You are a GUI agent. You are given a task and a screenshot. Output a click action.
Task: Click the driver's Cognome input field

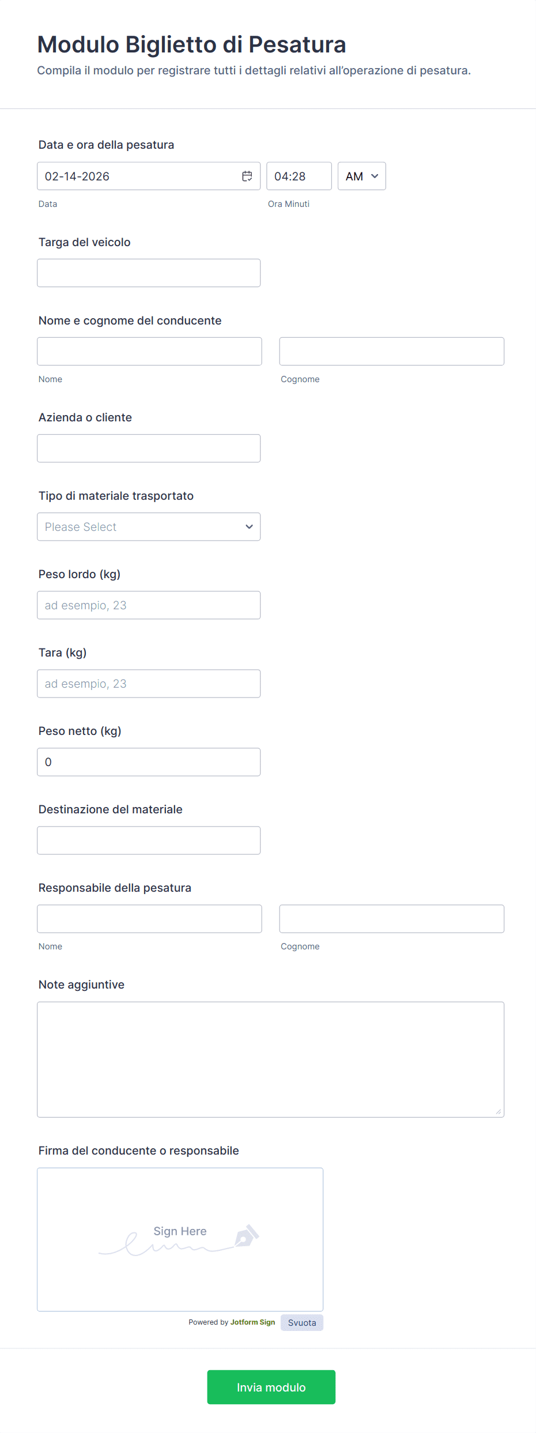pyautogui.click(x=391, y=352)
